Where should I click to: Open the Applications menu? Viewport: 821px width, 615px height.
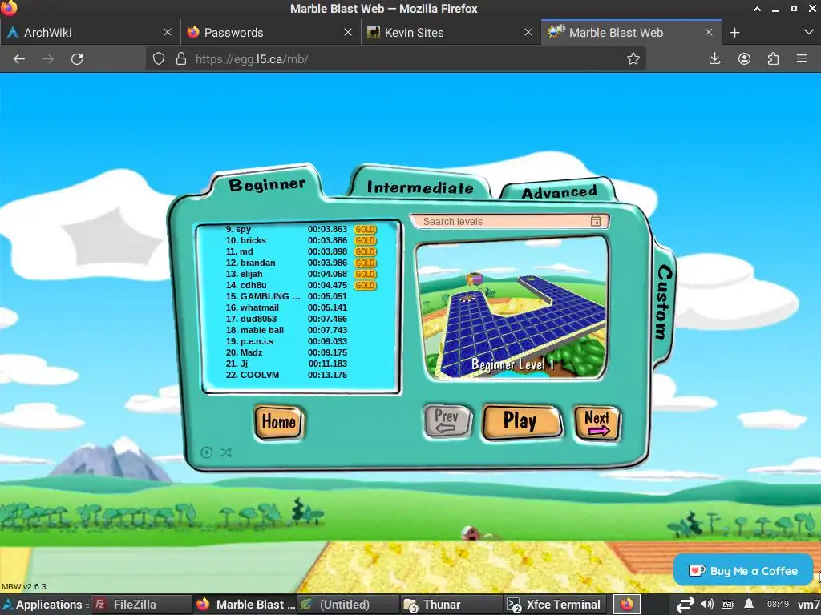(x=43, y=604)
